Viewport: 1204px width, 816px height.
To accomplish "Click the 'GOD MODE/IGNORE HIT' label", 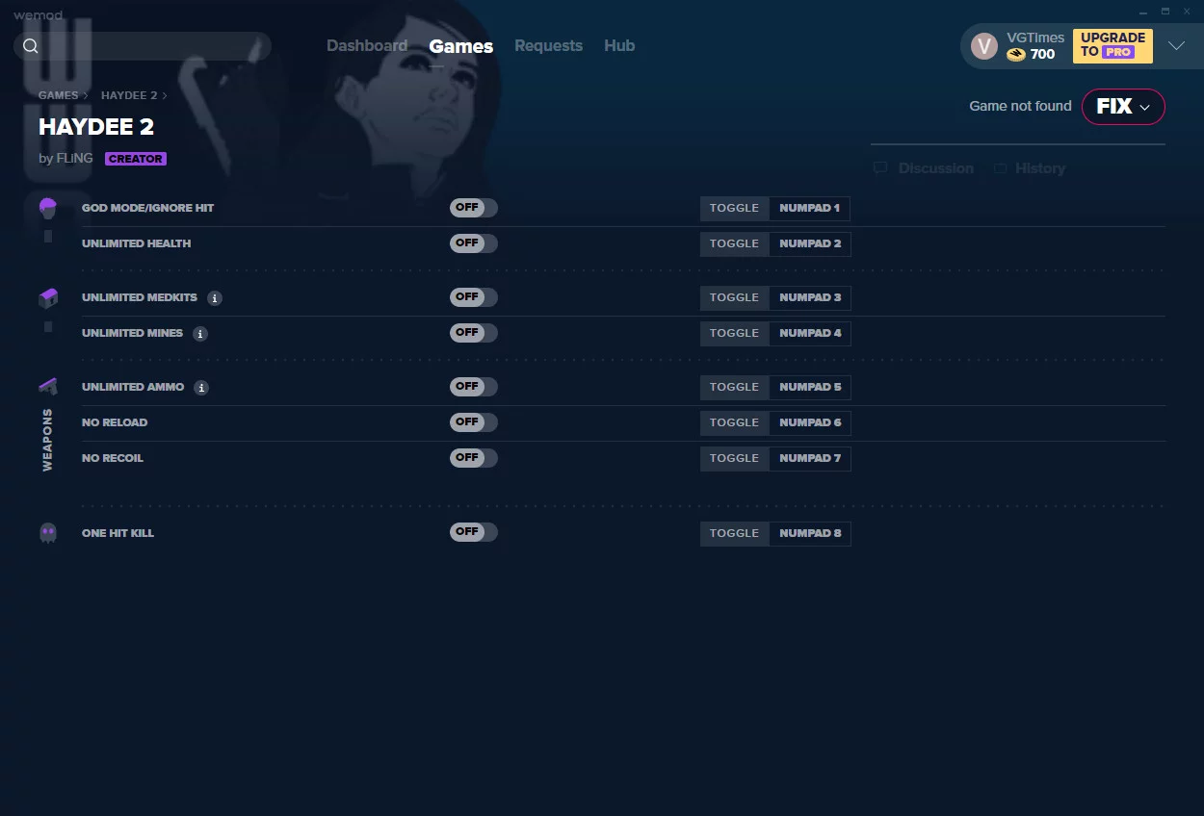I will tap(148, 208).
